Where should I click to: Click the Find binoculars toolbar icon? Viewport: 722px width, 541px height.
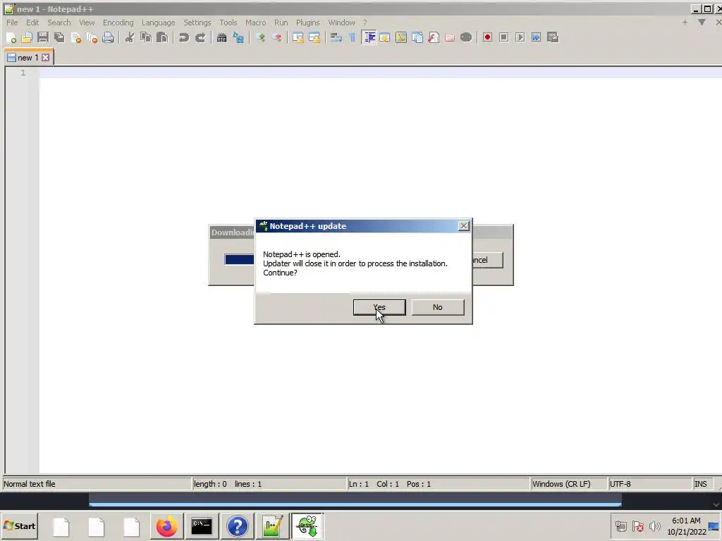coord(221,38)
